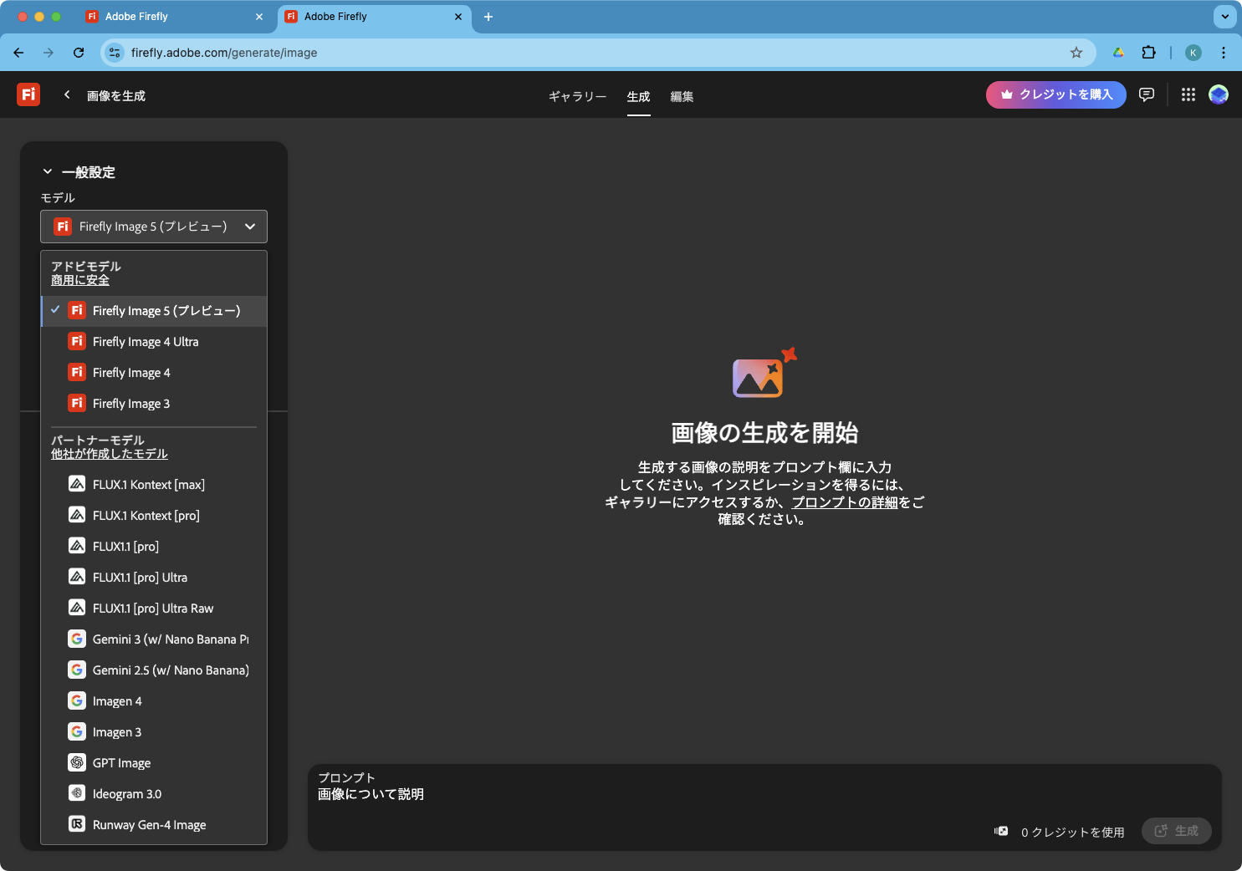Open the browser tab list dropdown
1242x871 pixels.
1224,17
